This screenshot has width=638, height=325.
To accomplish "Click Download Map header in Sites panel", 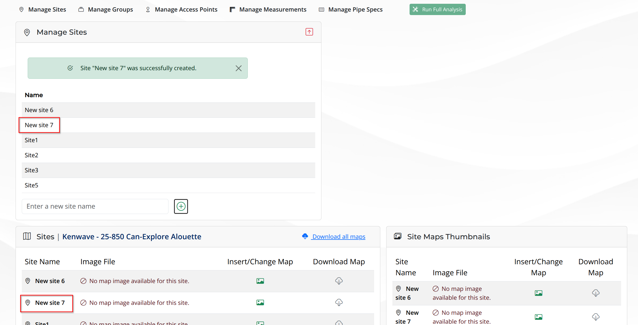I will (x=339, y=262).
